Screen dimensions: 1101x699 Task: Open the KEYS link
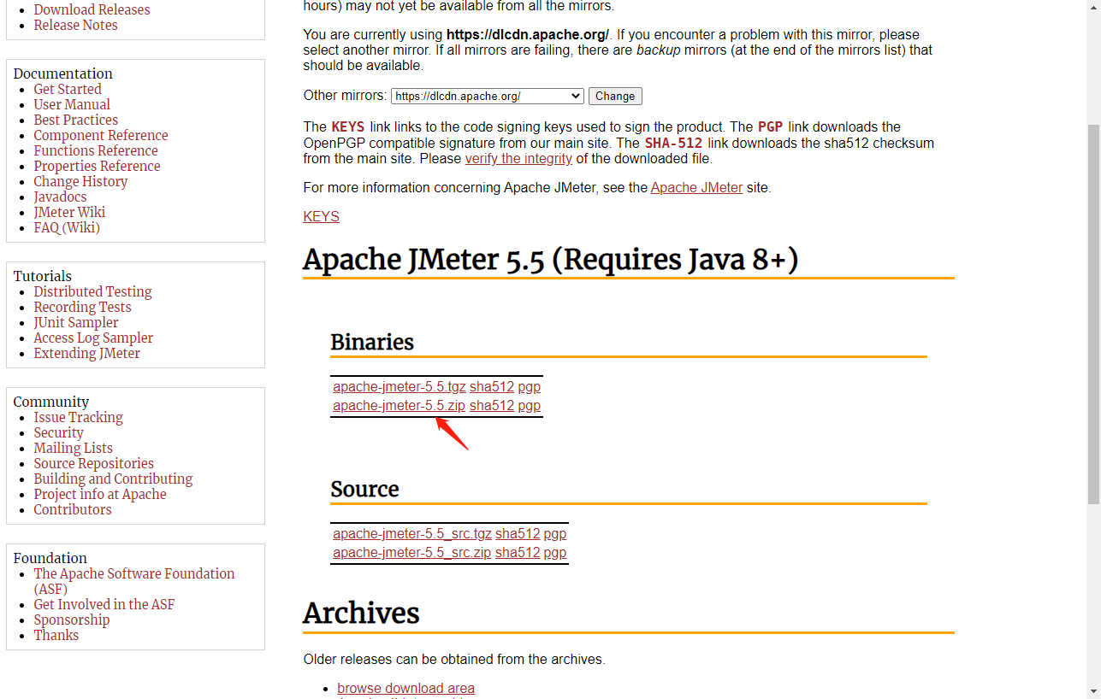click(x=321, y=216)
